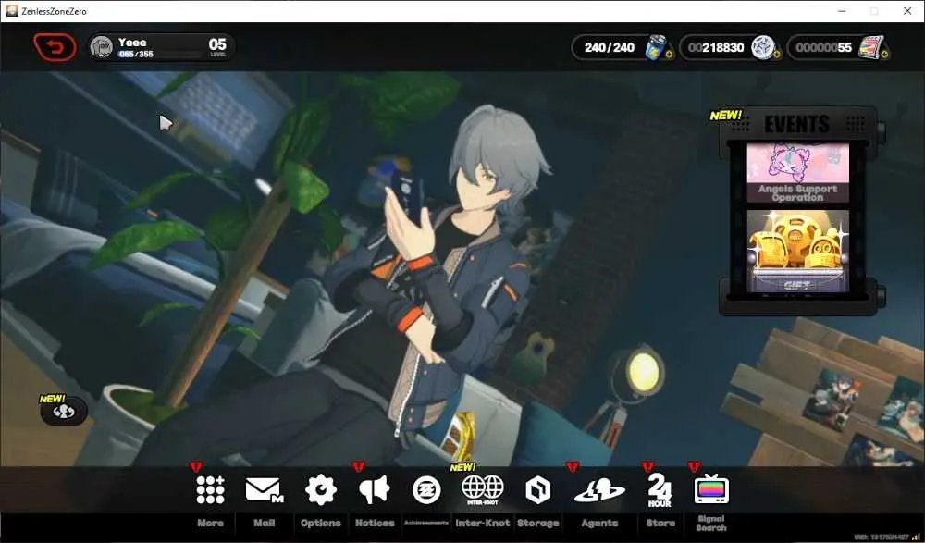Open the Notices megaphone icon

click(375, 490)
